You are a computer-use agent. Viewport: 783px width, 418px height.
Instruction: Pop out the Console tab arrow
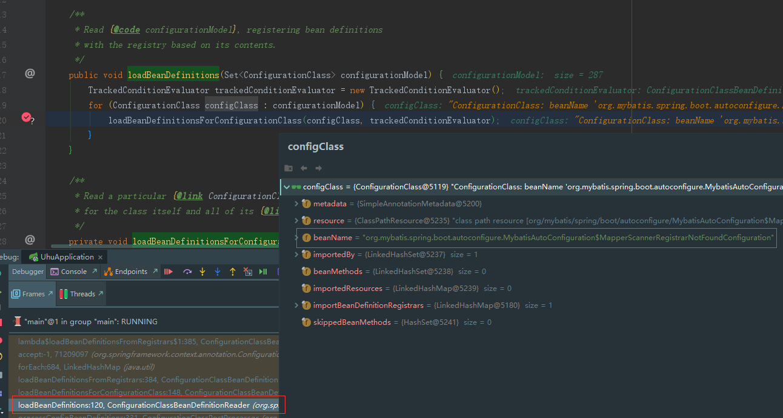[95, 272]
